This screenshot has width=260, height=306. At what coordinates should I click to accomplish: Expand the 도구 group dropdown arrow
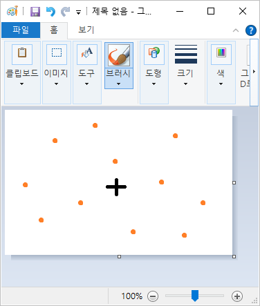86,84
